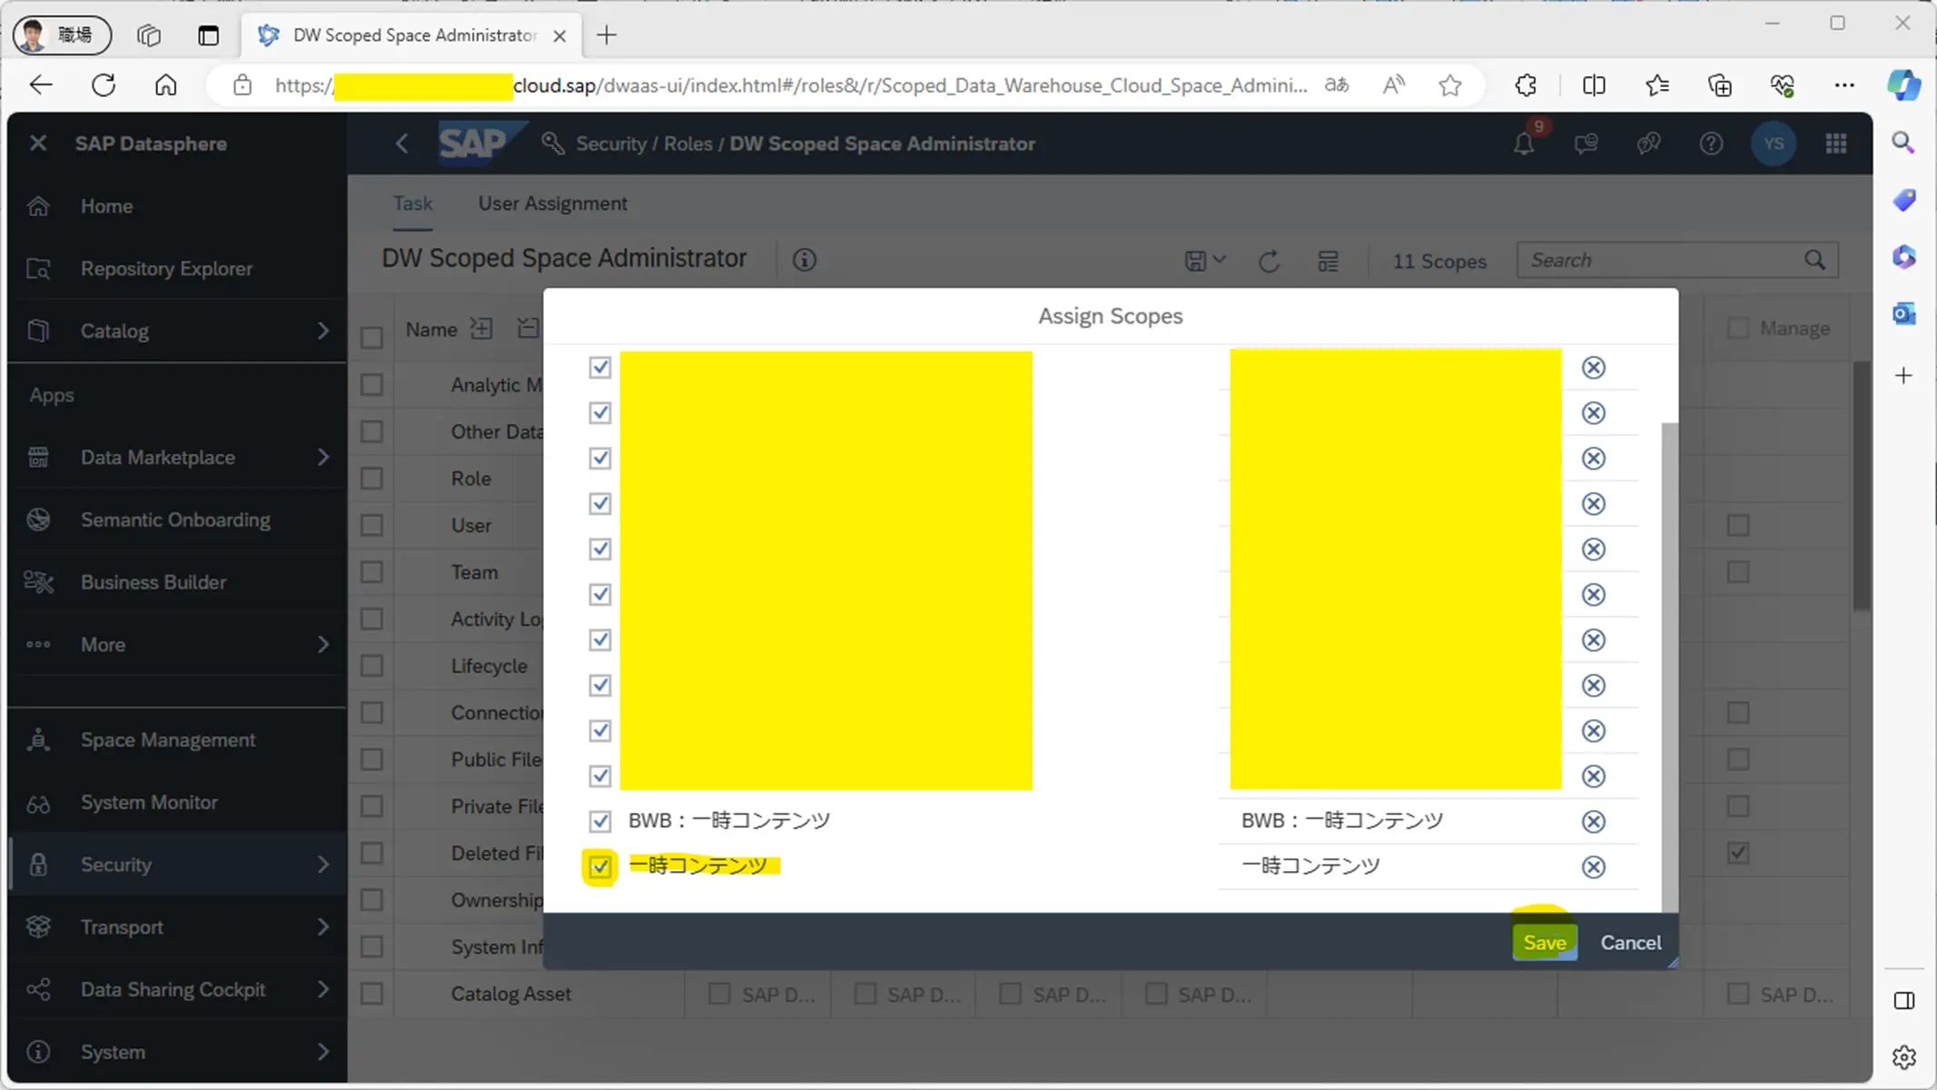Expand all rows in Name column
Screen dimensions: 1937x1090
click(481, 328)
